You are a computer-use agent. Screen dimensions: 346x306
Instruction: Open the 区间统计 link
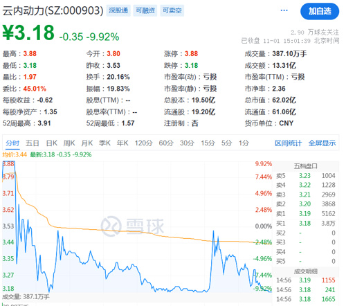[x=289, y=143]
